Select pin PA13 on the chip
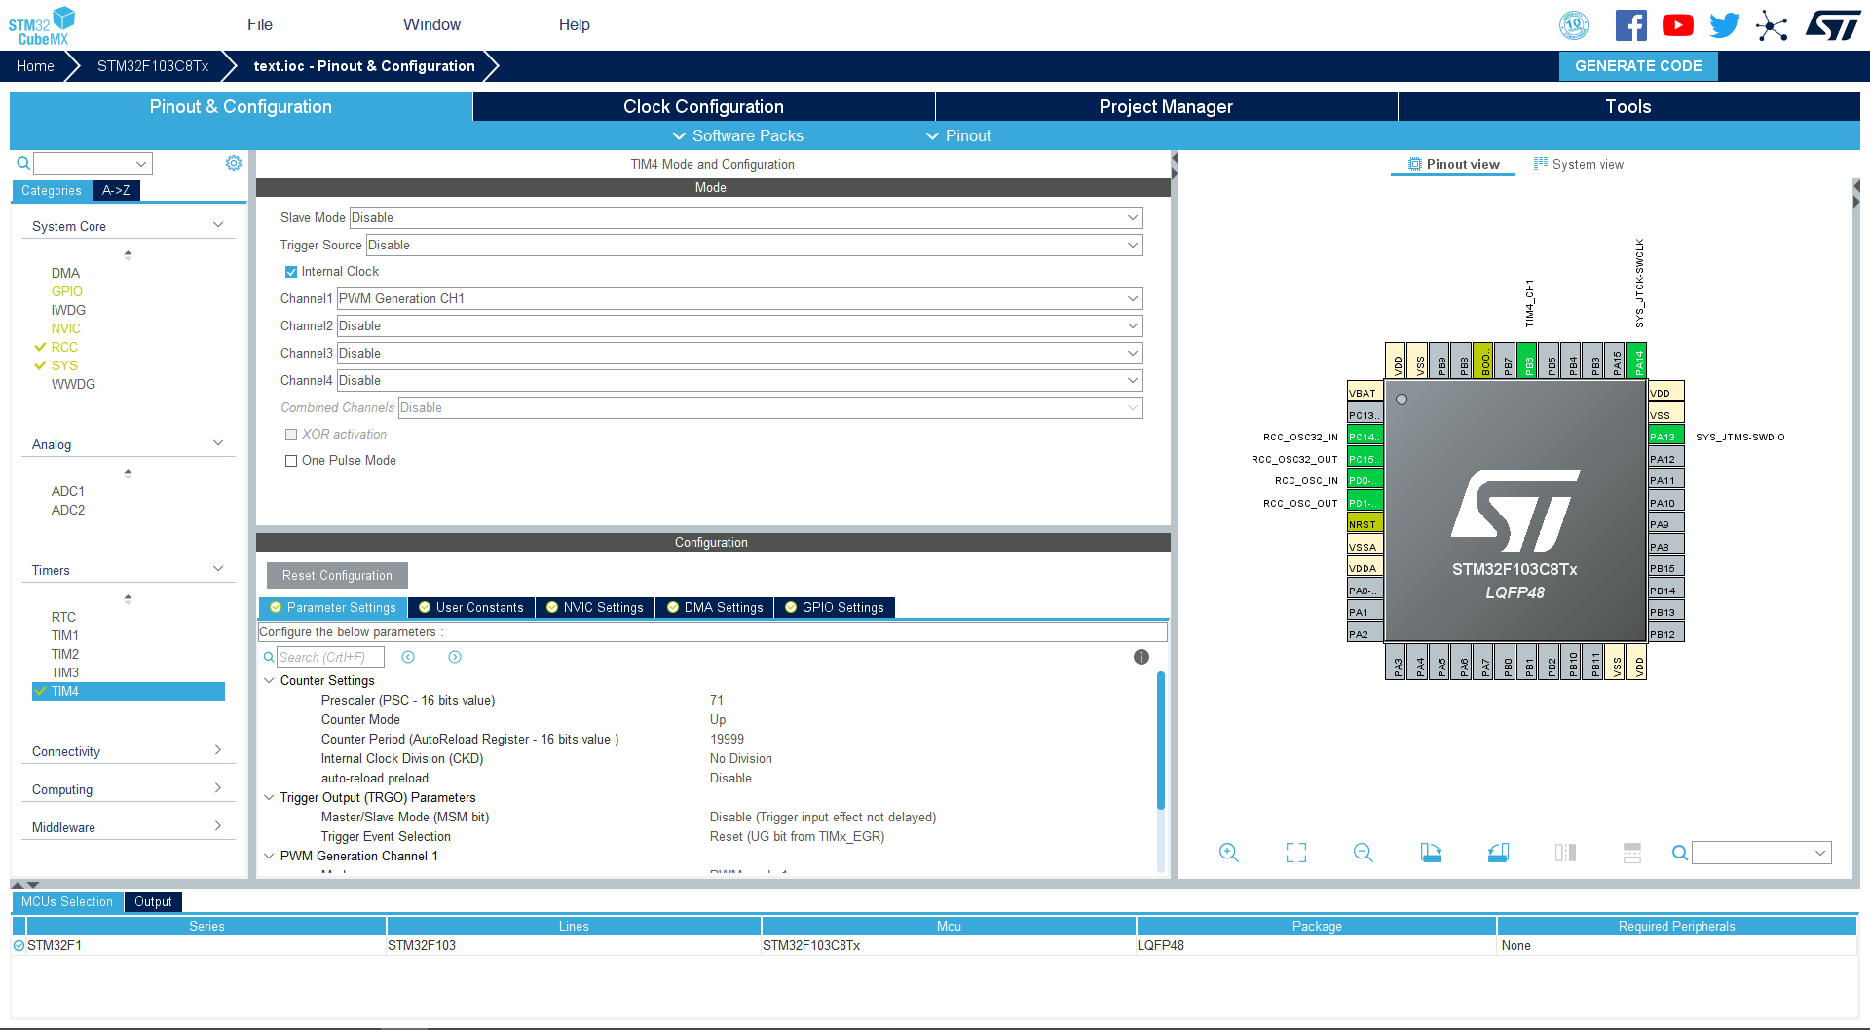The image size is (1870, 1030). [1666, 436]
